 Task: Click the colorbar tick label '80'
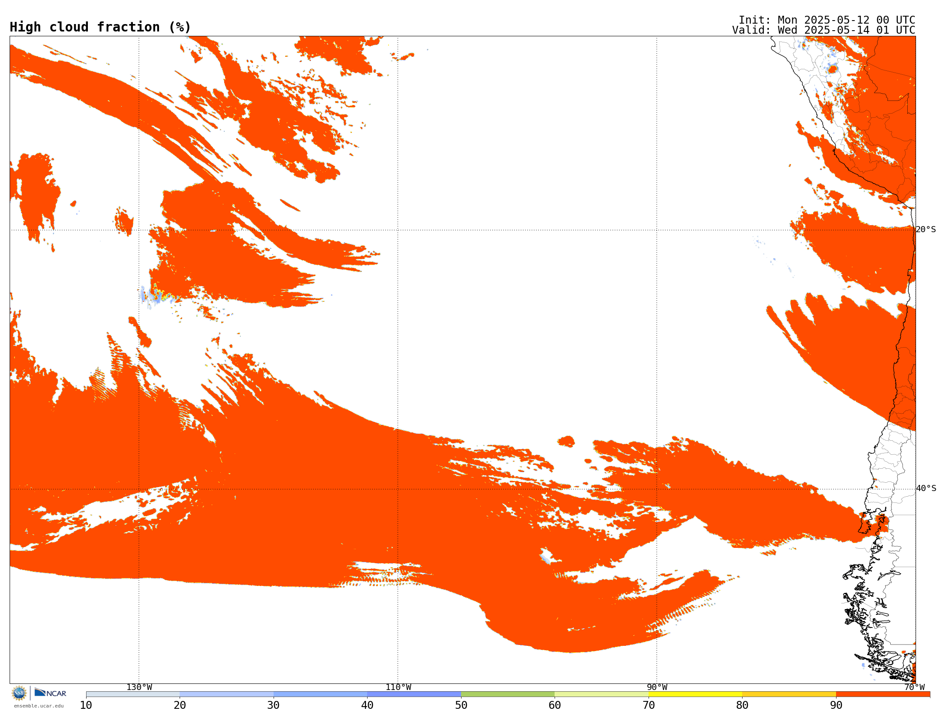[x=742, y=705]
